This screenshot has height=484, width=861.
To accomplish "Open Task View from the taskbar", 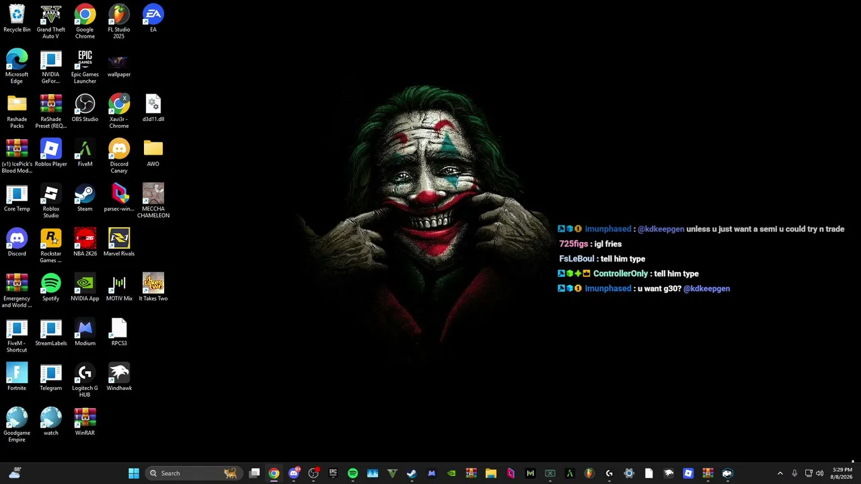I will coord(254,473).
